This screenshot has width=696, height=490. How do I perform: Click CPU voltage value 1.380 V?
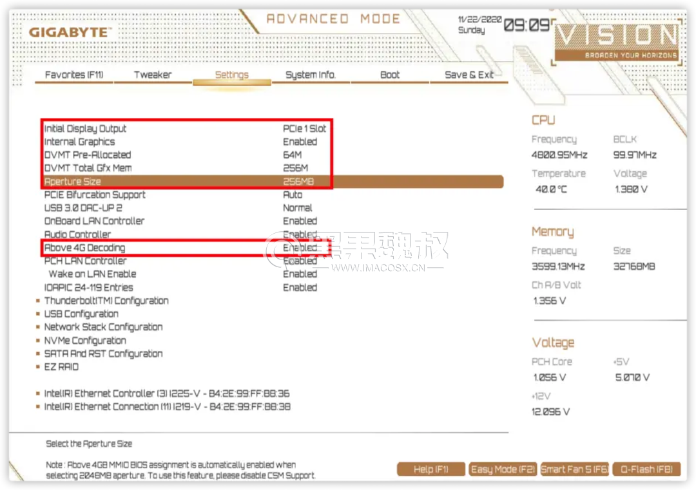631,189
